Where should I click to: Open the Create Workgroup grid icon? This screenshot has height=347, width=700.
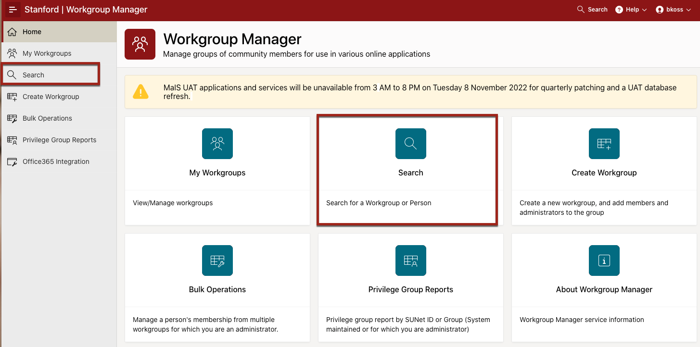click(x=604, y=143)
